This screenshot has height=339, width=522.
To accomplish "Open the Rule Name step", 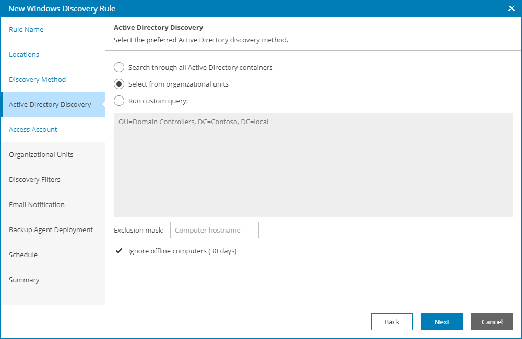I will pos(26,30).
